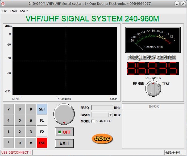Click the asterisk keypad button
Viewport: 187px width, 156px height.
(x=9, y=143)
